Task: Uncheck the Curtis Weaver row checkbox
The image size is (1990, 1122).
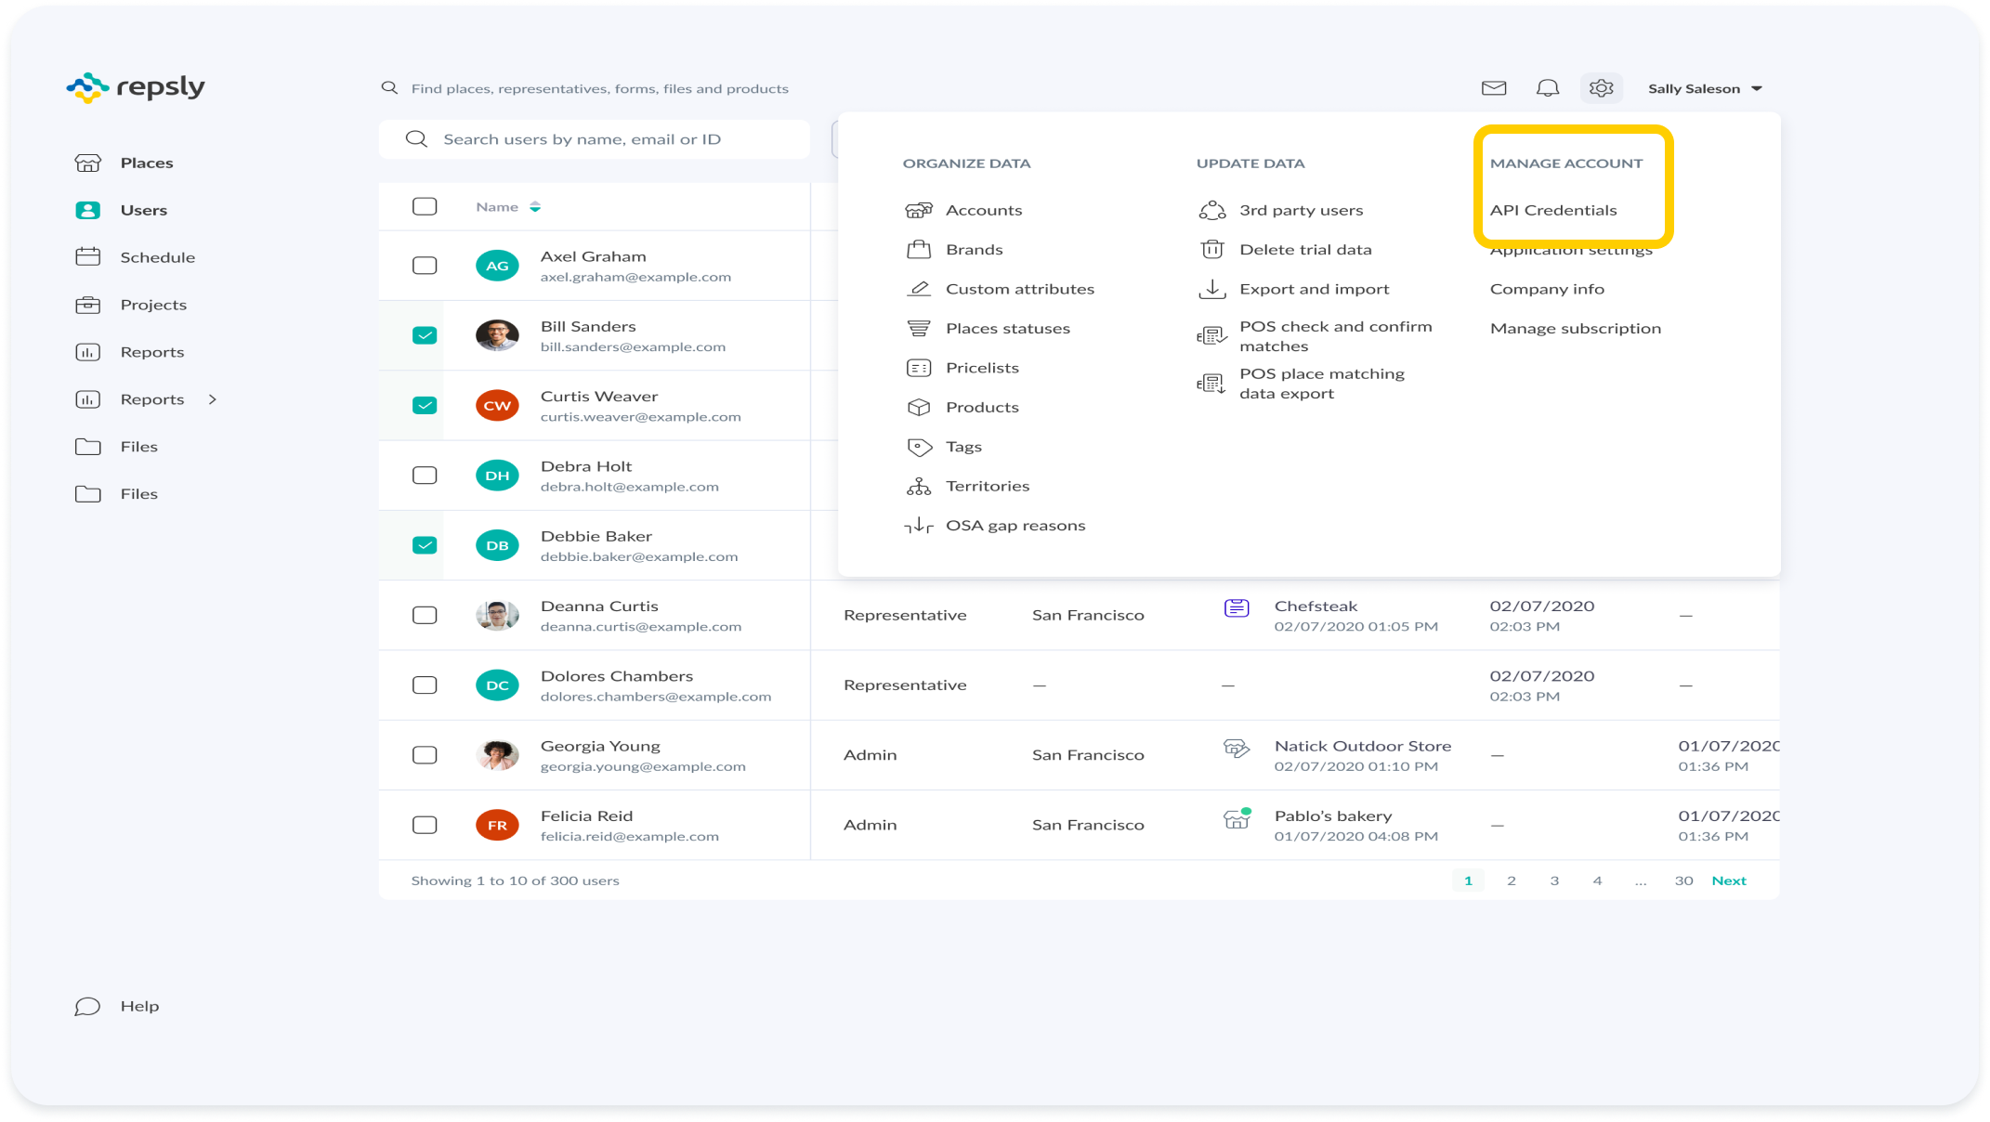Action: [425, 405]
